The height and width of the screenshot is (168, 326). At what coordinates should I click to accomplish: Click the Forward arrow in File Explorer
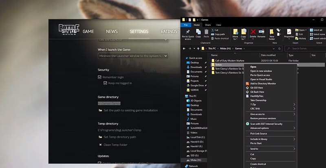(x=189, y=48)
